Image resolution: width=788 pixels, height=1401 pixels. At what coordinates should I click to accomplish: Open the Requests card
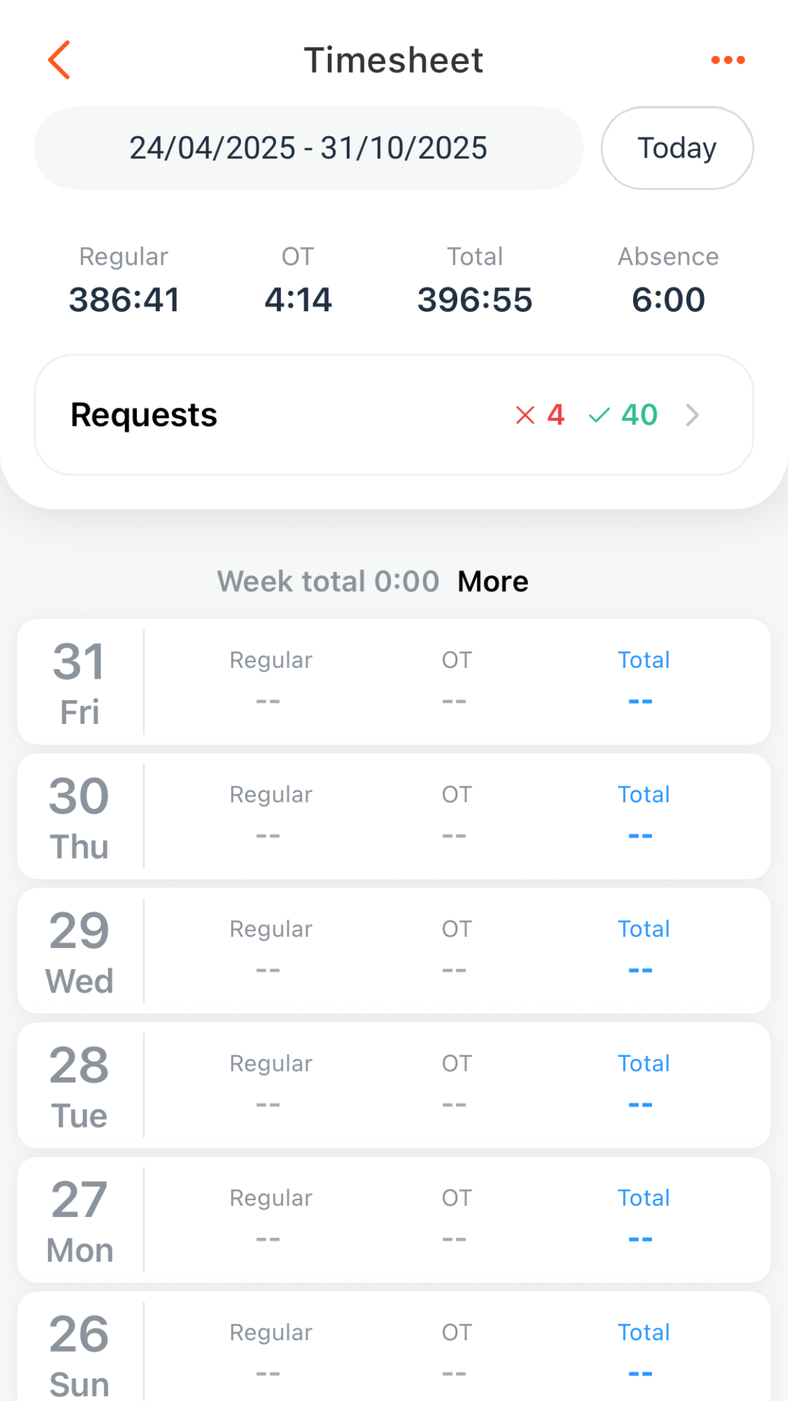click(269, 415)
